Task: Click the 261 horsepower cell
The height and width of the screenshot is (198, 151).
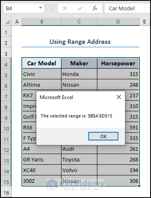Action: click(118, 149)
